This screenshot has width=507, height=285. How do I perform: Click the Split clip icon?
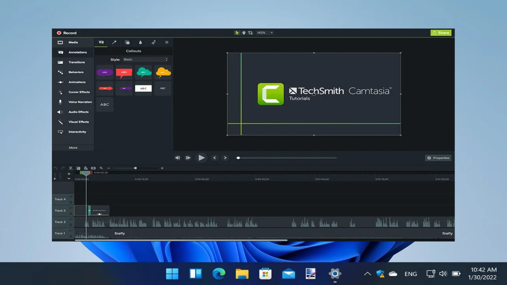point(93,168)
